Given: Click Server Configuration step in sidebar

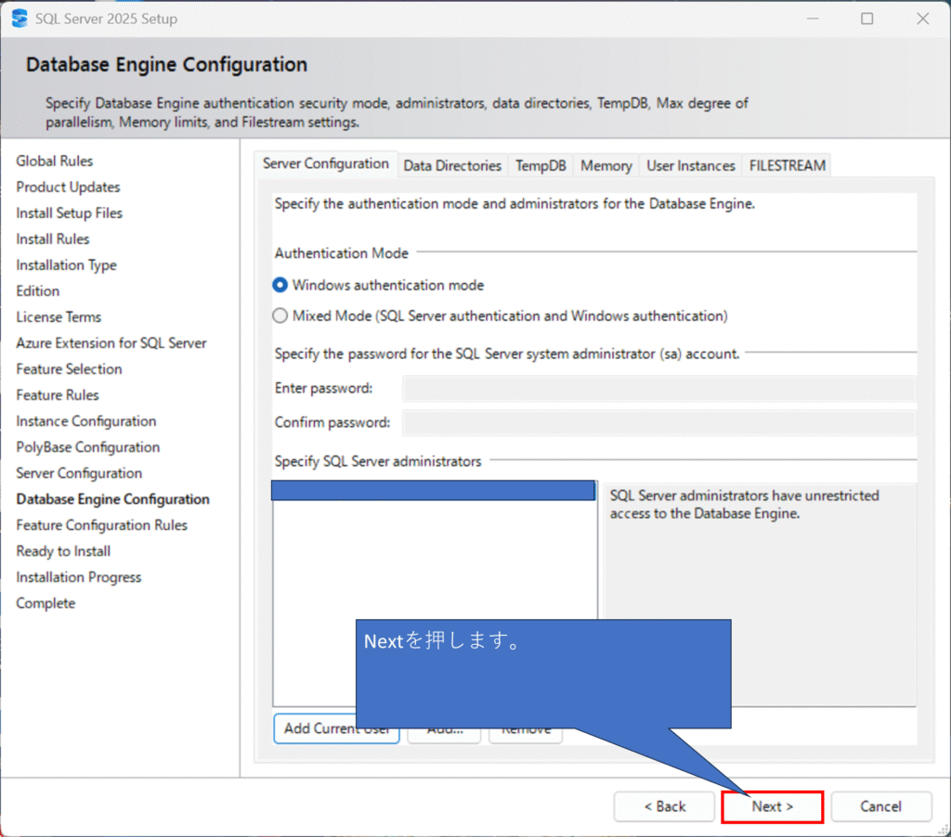Looking at the screenshot, I should [80, 474].
